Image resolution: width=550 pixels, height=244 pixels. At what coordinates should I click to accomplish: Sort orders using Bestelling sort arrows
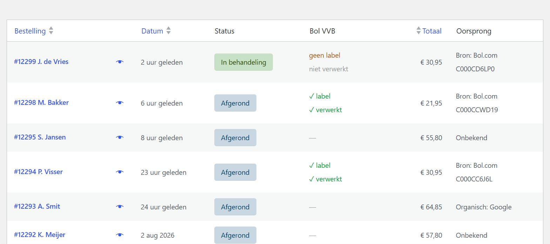coord(51,31)
